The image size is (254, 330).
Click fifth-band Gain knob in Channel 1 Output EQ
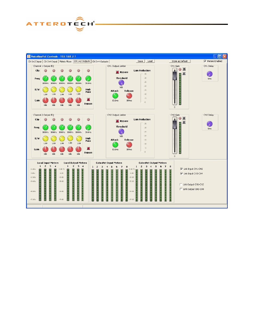point(79,100)
